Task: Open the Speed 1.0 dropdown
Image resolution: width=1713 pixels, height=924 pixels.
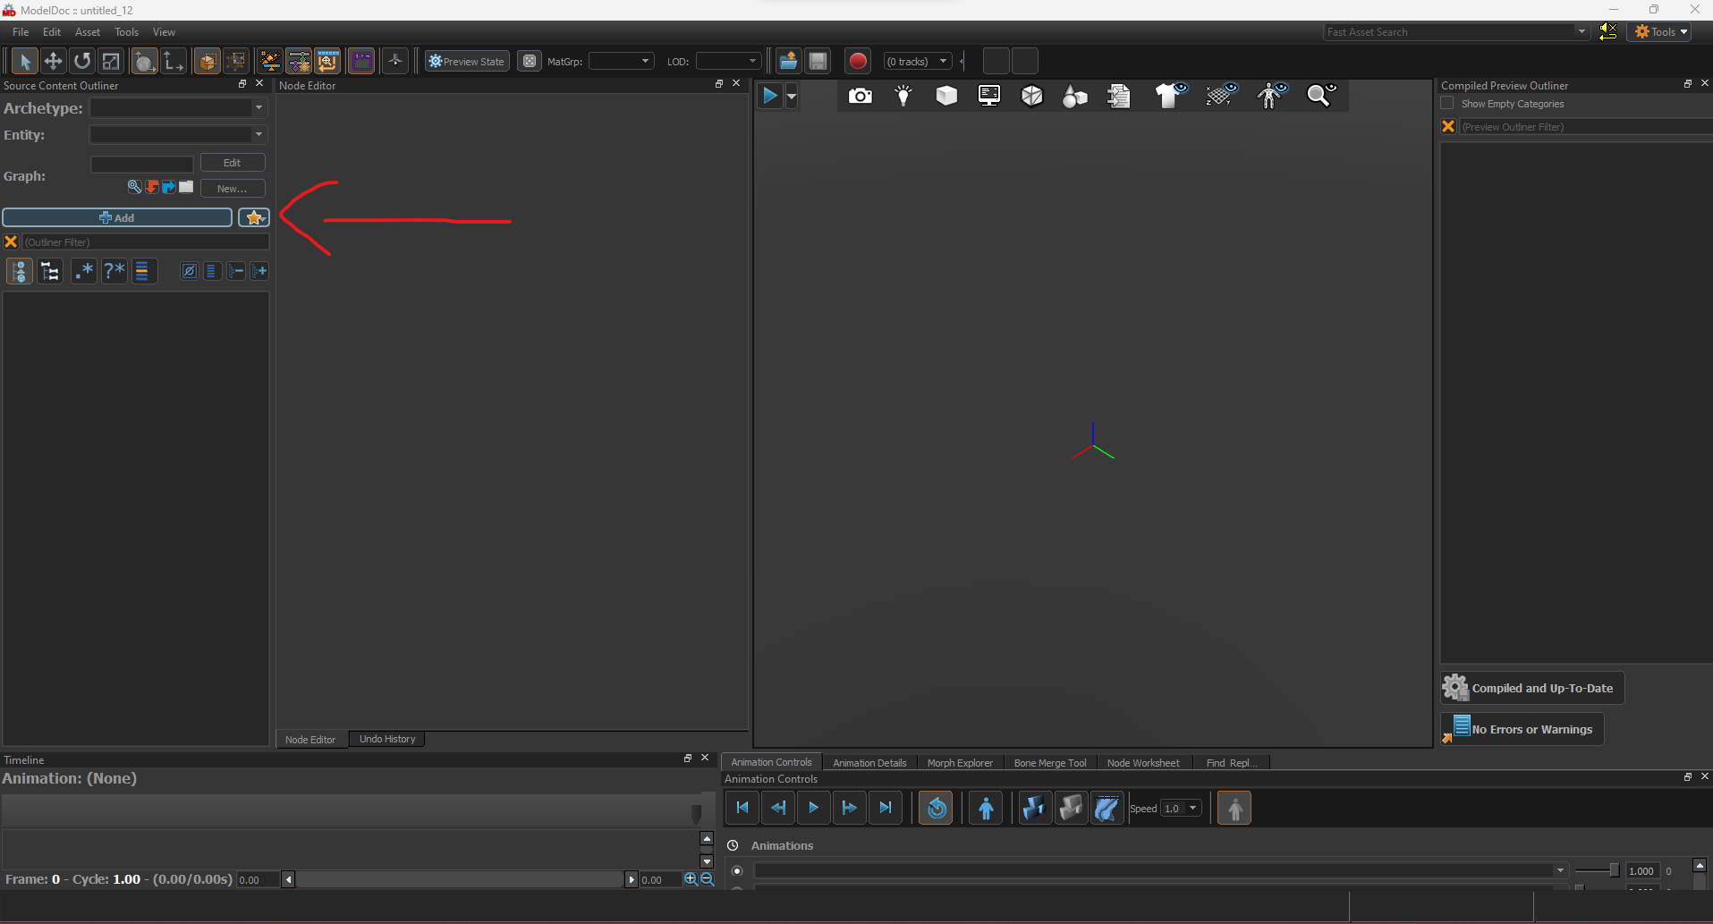Action: [x=1180, y=808]
